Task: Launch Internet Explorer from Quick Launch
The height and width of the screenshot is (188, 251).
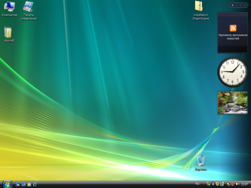Action: tap(35, 184)
